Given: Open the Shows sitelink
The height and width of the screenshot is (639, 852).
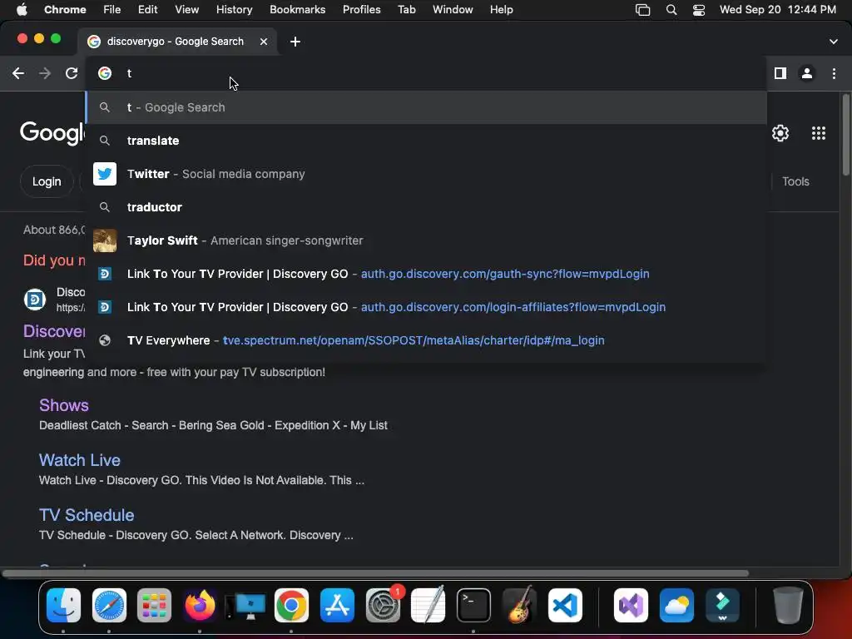Looking at the screenshot, I should 63,405.
